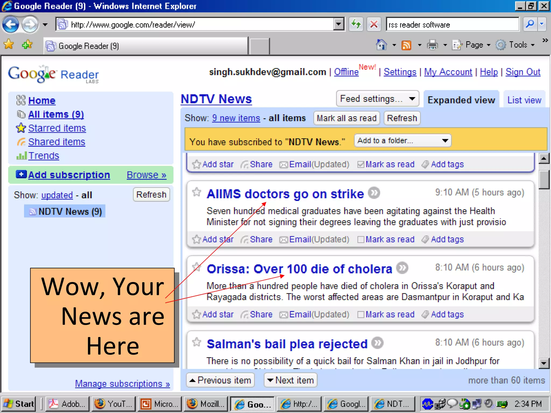This screenshot has height=413, width=551.
Task: Click Refresh button in subscriptions sidebar
Action: click(151, 194)
